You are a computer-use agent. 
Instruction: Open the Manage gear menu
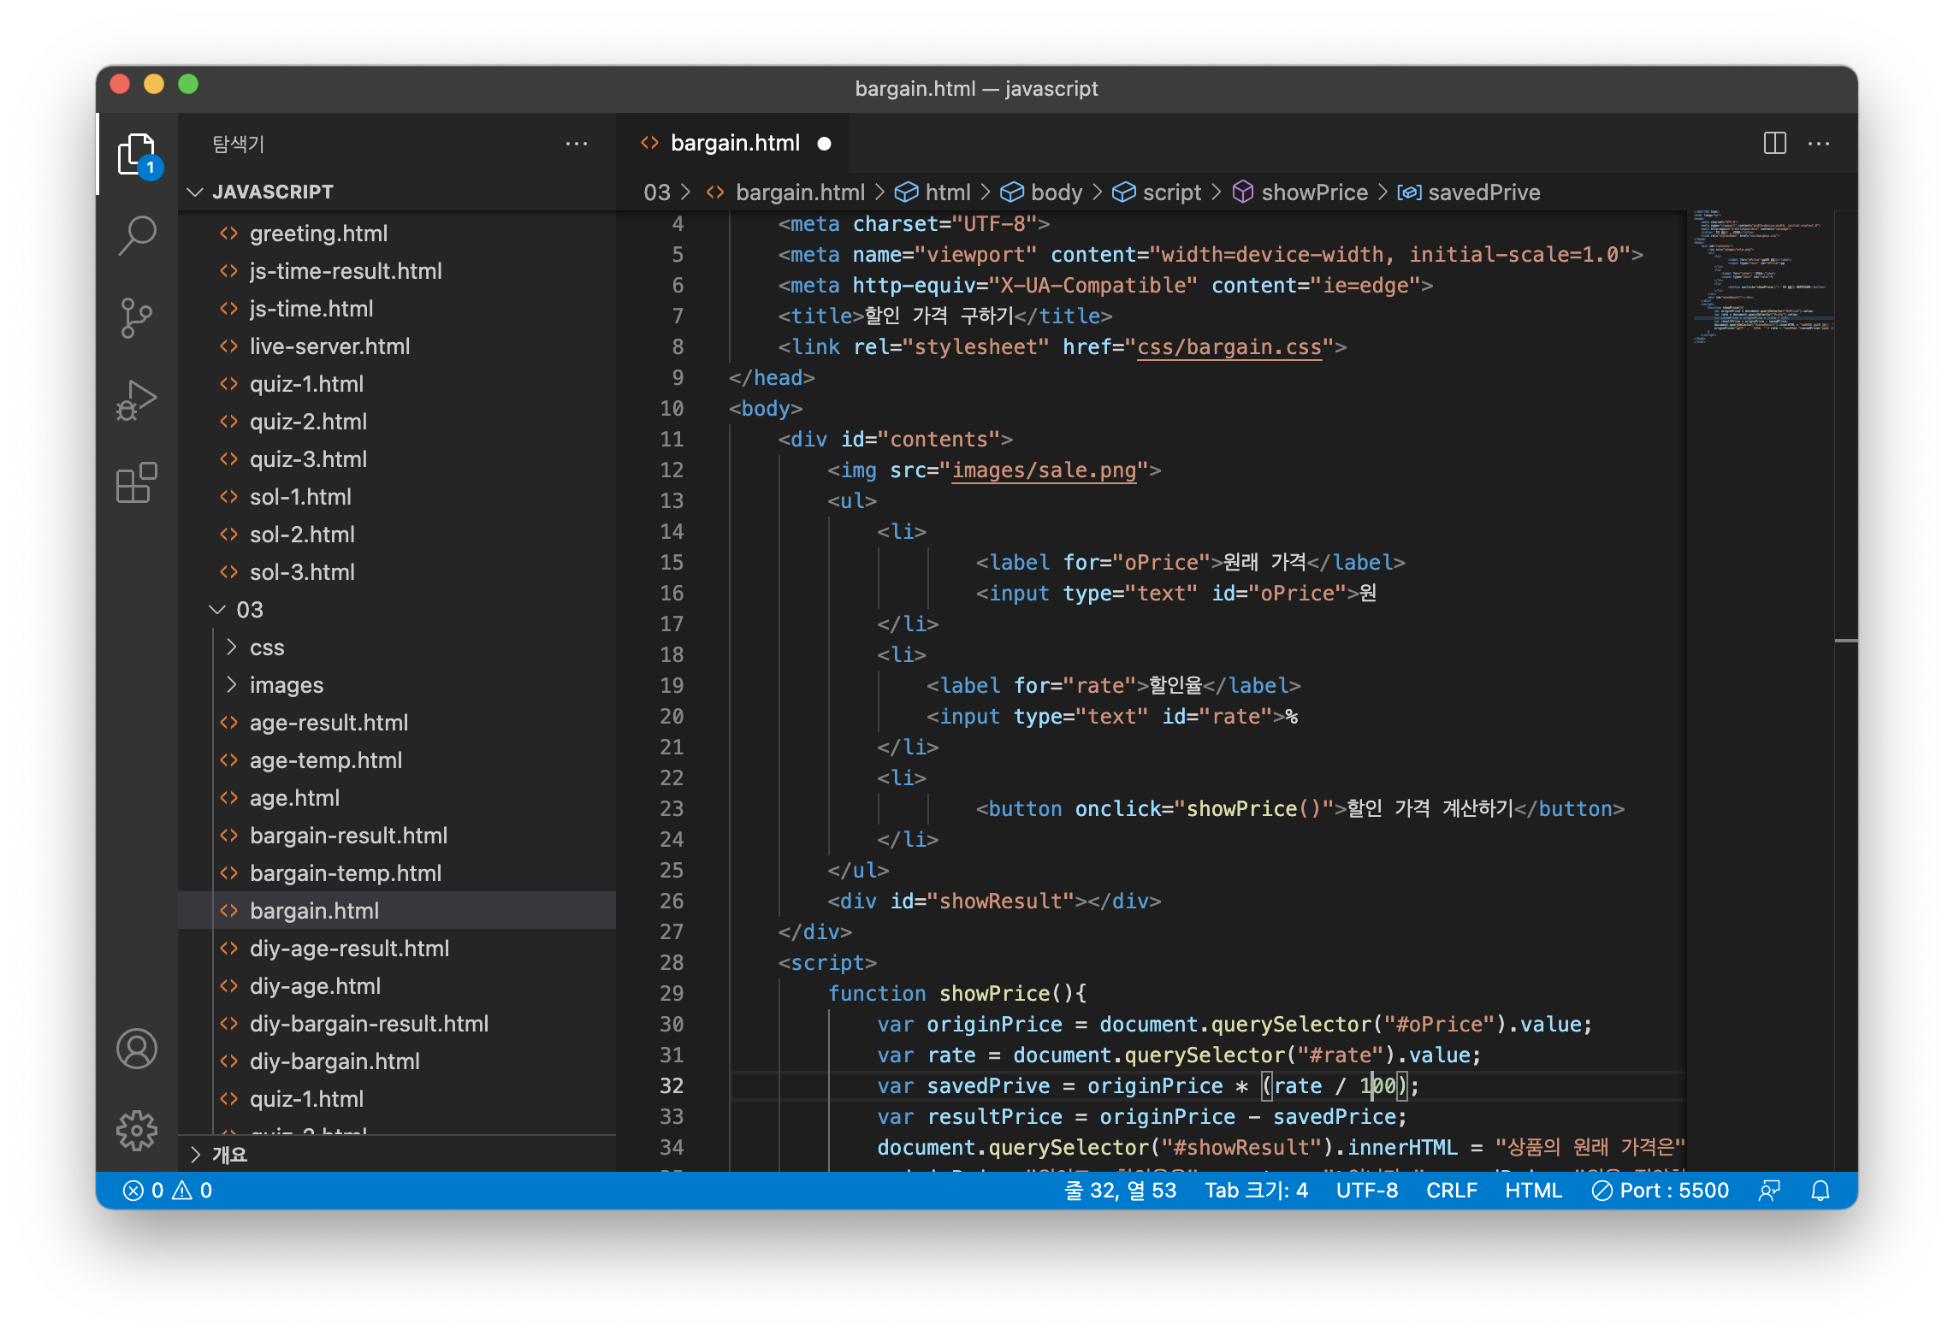pos(137,1131)
